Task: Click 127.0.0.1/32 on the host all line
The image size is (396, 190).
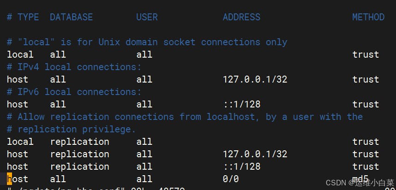Action: coord(255,79)
